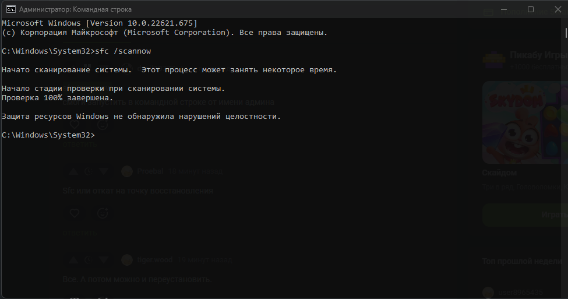Downvote the comment by Proebal

(104, 171)
